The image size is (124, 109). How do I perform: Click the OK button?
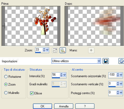tap(42, 106)
